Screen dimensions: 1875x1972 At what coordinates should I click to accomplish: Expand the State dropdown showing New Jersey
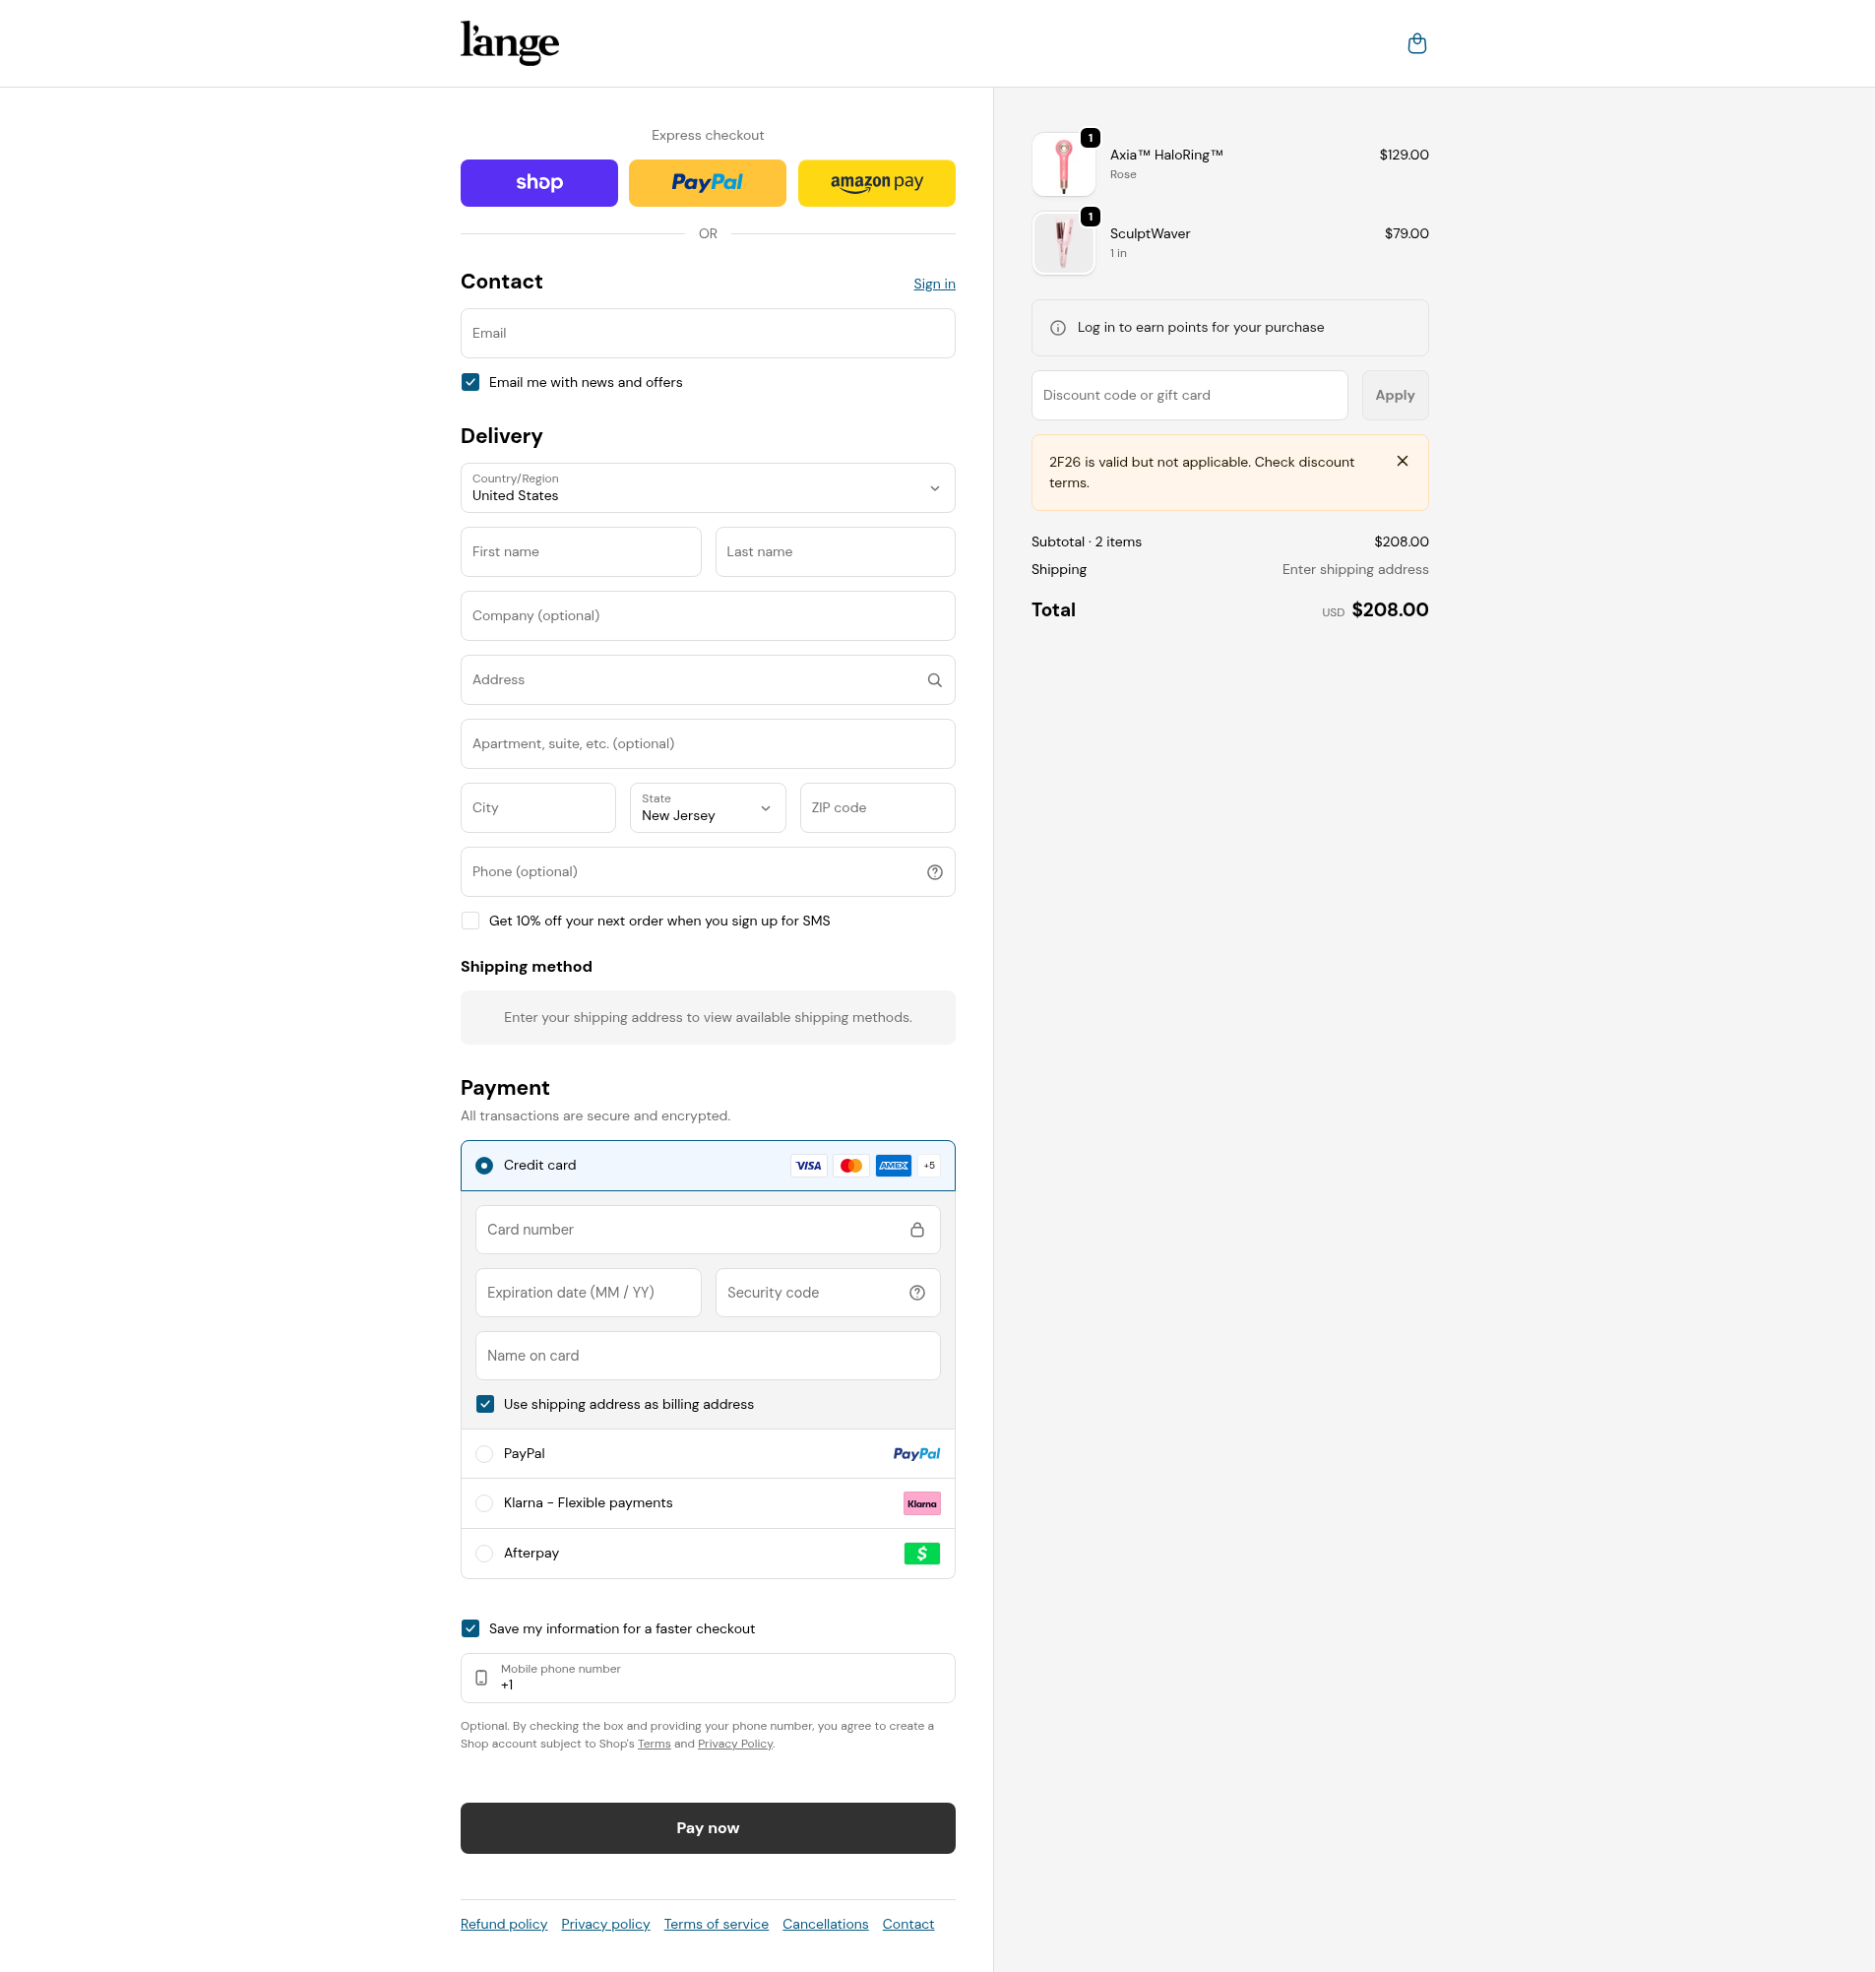pyautogui.click(x=707, y=807)
